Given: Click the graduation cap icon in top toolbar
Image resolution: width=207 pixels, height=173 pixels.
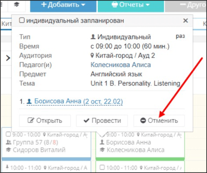Looking at the screenshot, I should pos(17,5).
